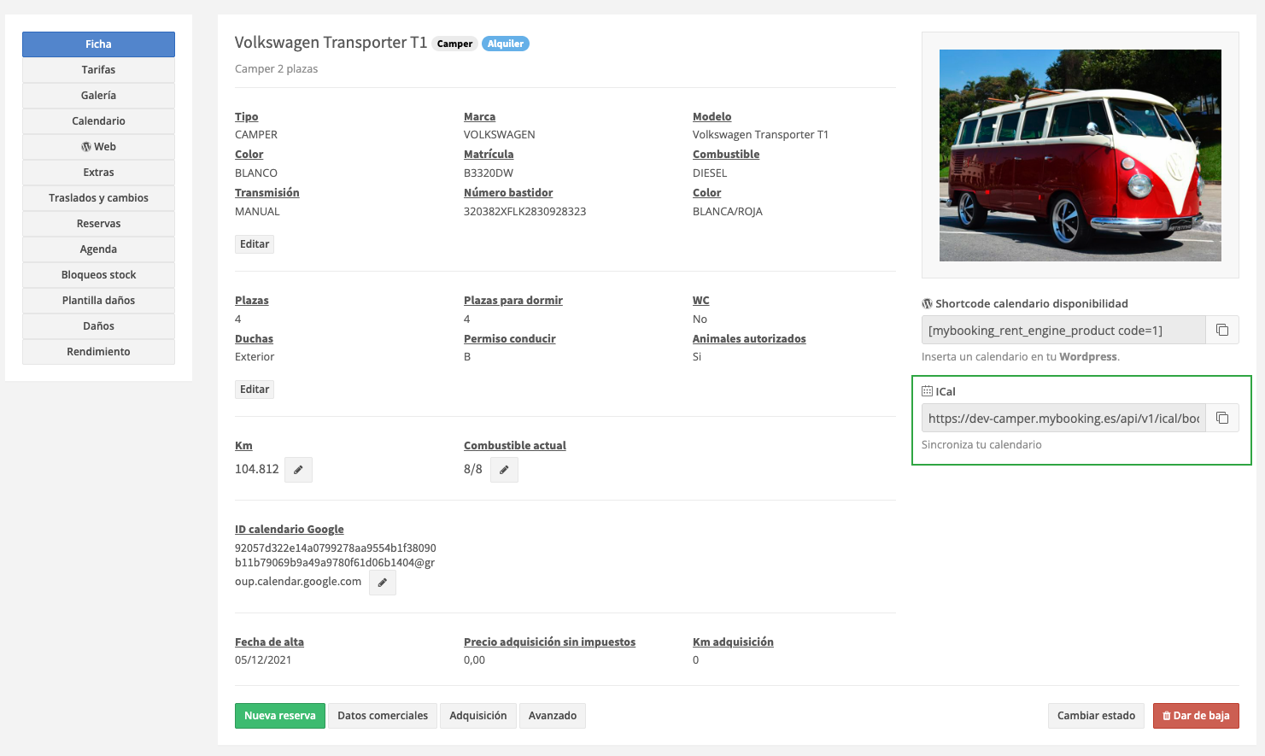Viewport: 1265px width, 756px height.
Task: Edit Google calendar ID pencil icon
Action: 383,583
